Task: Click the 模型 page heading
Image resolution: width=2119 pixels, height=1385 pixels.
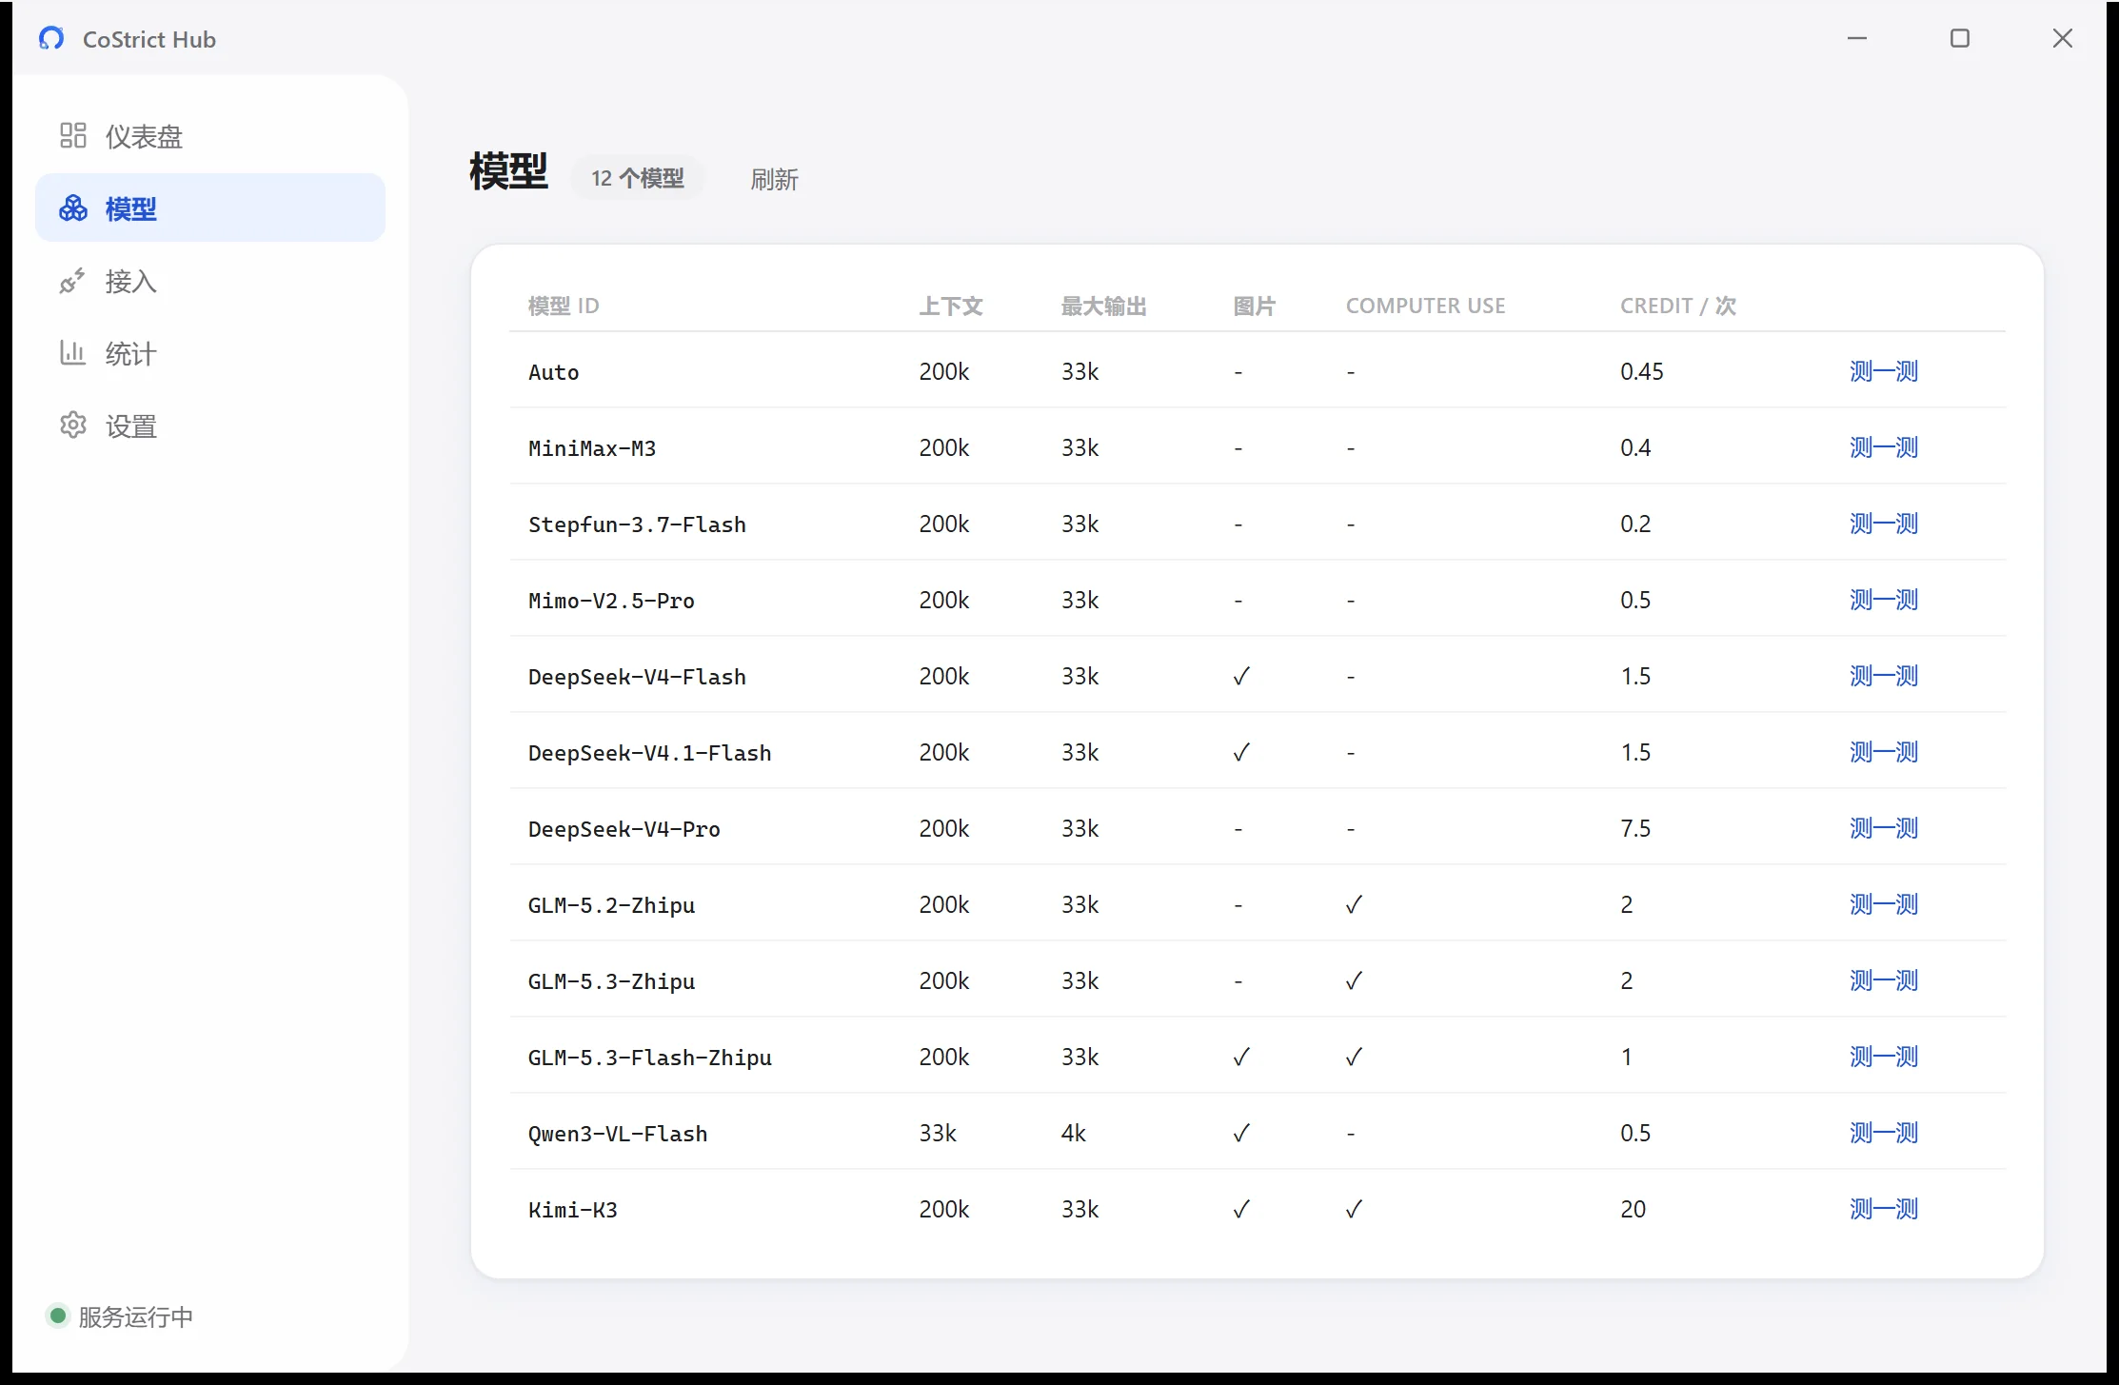Action: tap(509, 171)
